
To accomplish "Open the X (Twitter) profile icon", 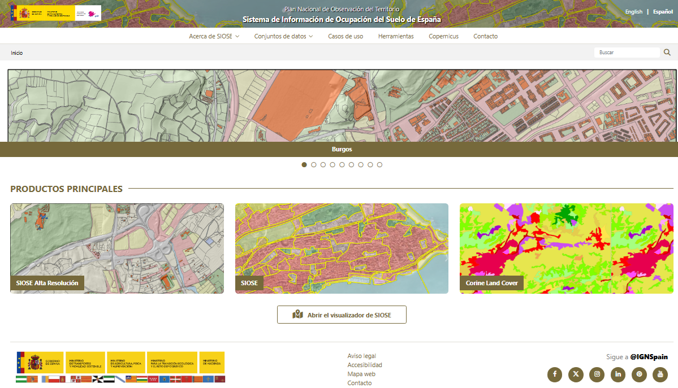I will pyautogui.click(x=576, y=374).
